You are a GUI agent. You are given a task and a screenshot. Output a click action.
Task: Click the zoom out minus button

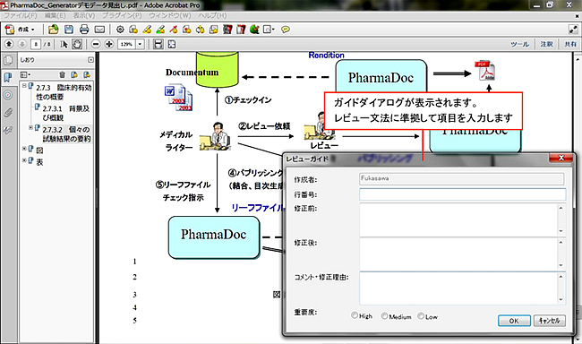96,44
